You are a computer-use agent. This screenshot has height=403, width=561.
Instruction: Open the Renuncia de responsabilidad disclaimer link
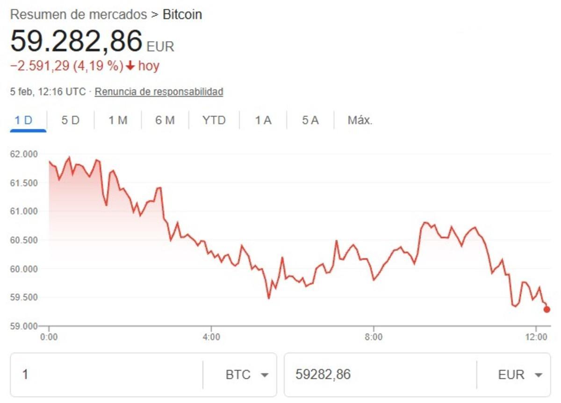(x=158, y=92)
